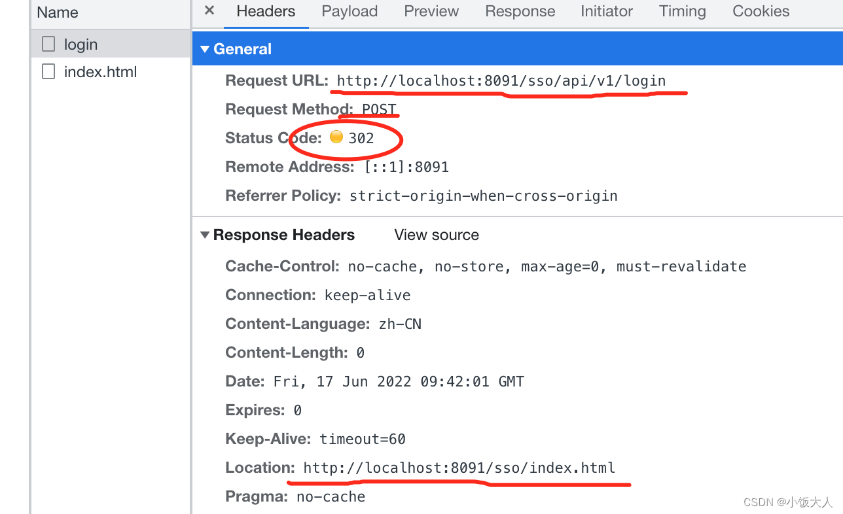Click the yellow status indicator dot

pos(336,137)
